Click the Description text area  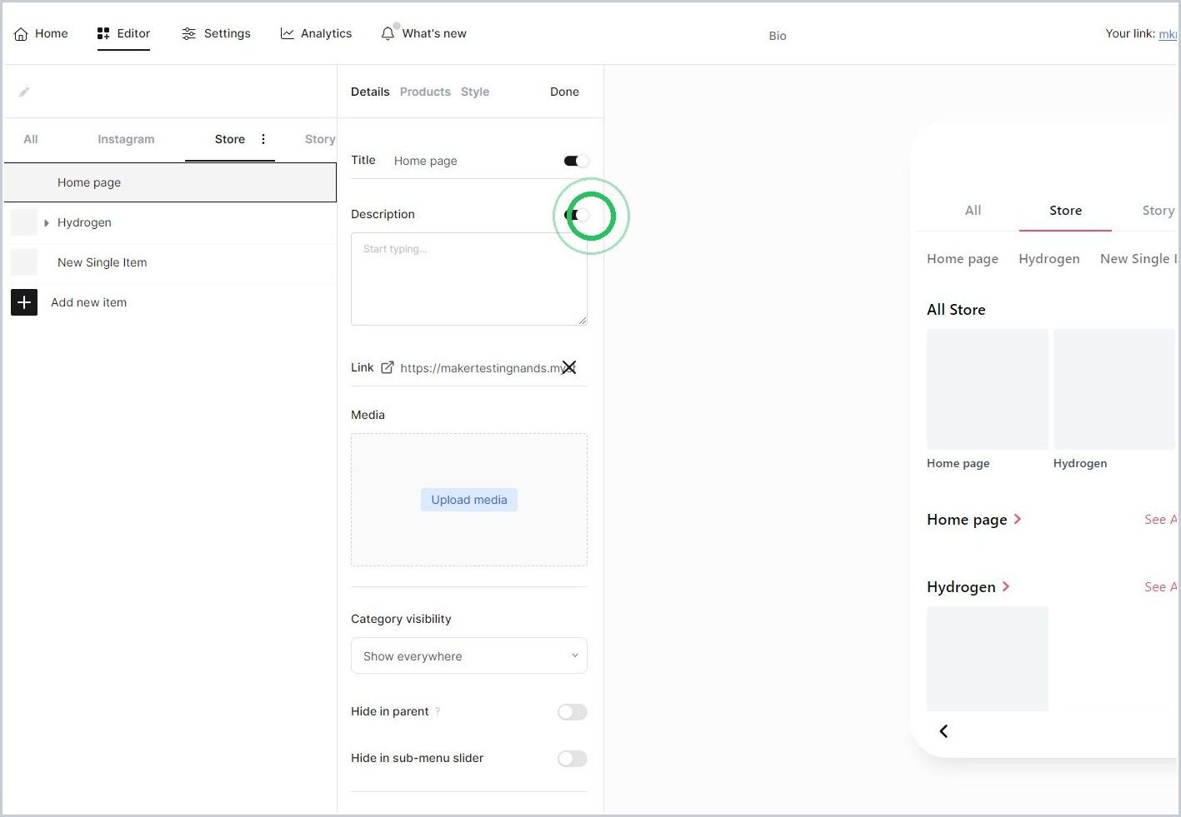(x=469, y=279)
